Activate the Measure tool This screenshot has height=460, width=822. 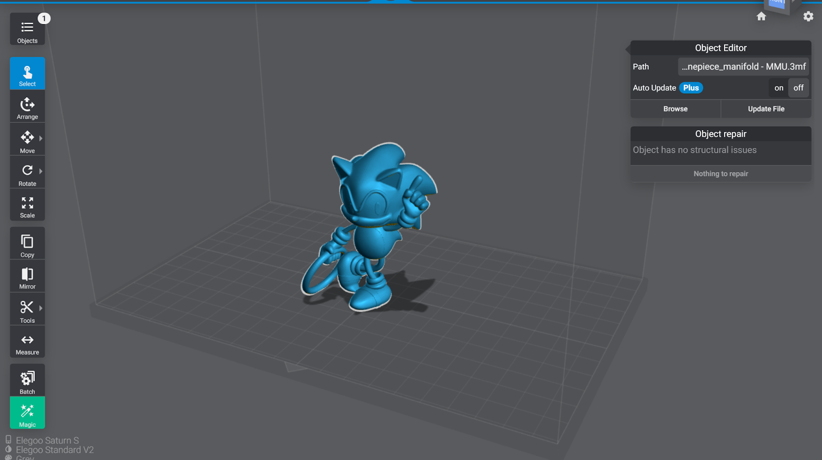[27, 342]
